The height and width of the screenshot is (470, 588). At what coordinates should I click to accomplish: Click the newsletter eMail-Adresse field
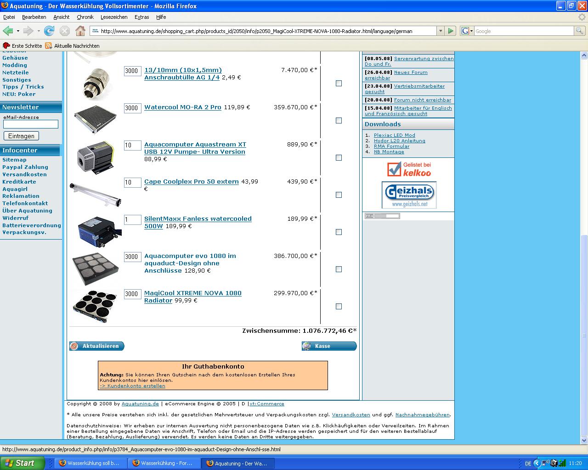31,124
